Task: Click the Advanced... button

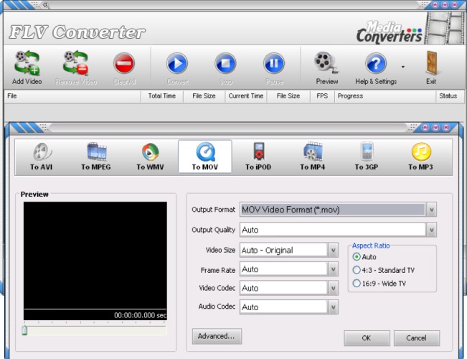Action: click(217, 336)
